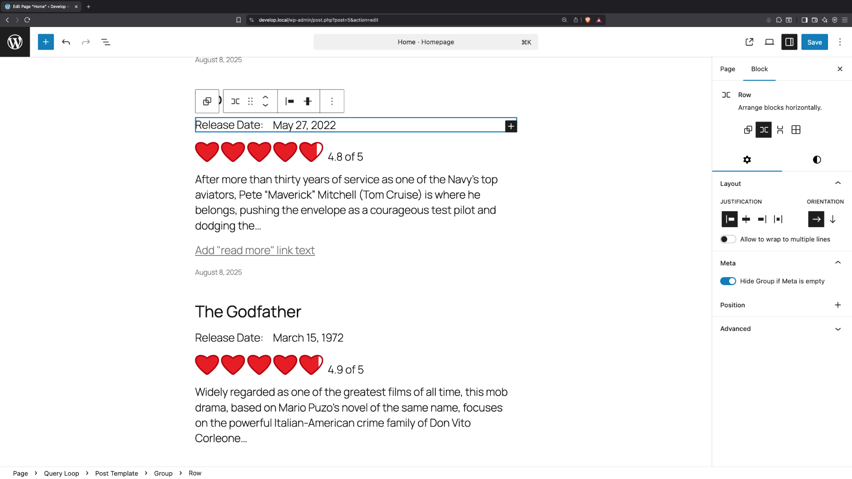Add a block inside the Row

(x=511, y=126)
